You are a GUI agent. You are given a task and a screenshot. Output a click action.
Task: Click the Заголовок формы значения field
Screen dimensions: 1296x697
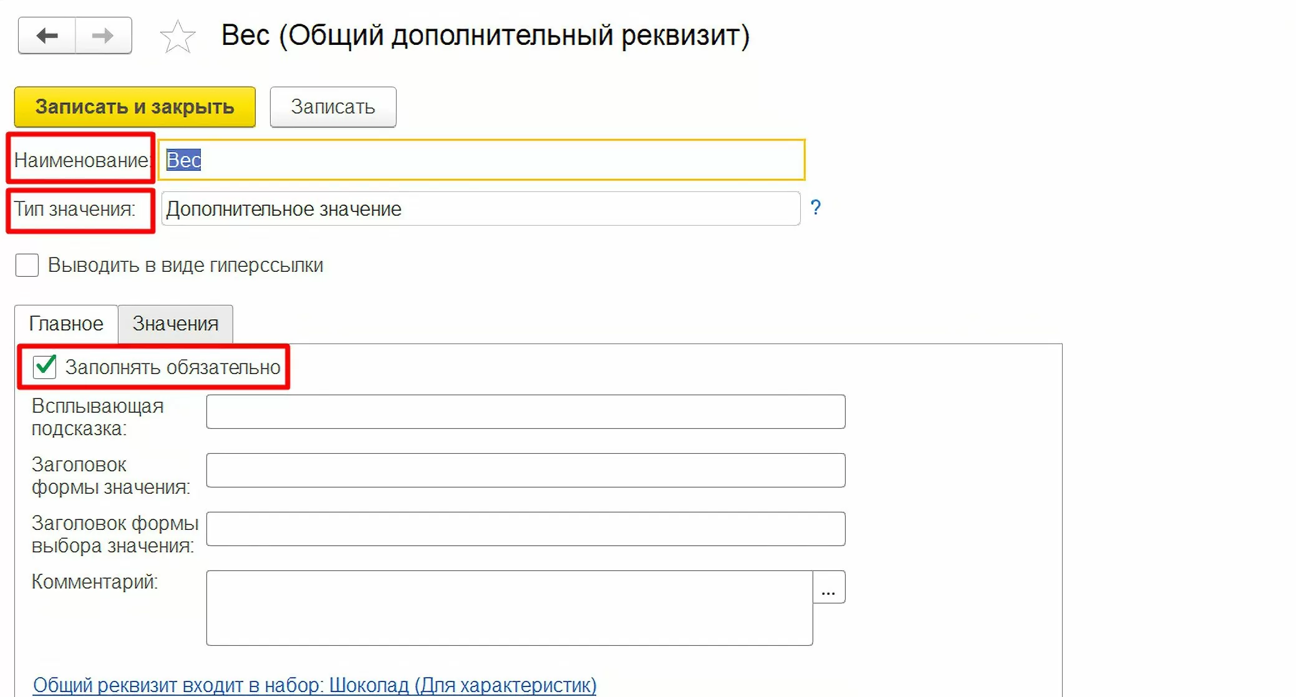pyautogui.click(x=526, y=470)
